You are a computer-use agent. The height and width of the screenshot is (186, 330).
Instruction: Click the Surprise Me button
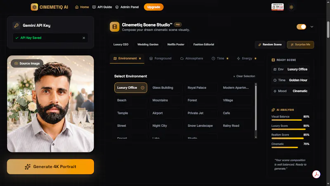300,45
